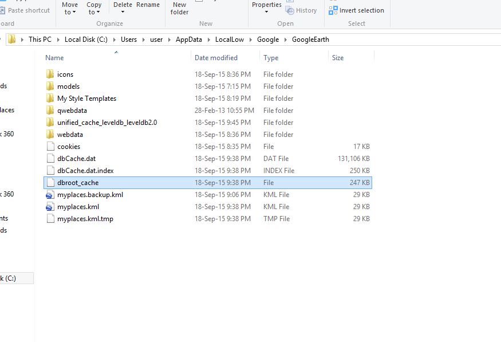Go to Local Disk (C:) breadcrumb
Screen dimensions: 501x342
[x=84, y=40]
